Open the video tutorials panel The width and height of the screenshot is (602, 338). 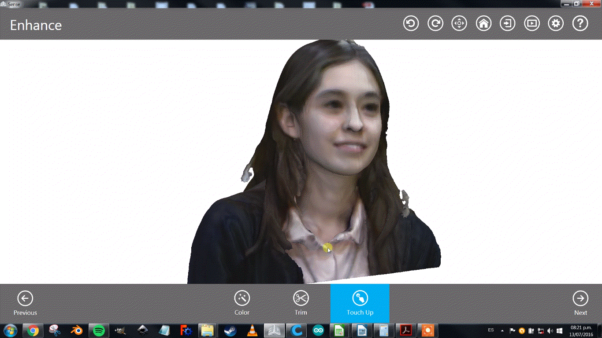click(531, 23)
